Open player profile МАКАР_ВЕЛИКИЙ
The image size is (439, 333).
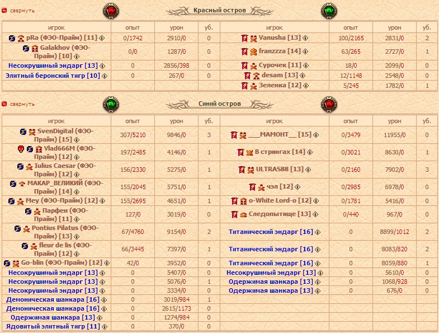coord(65,187)
